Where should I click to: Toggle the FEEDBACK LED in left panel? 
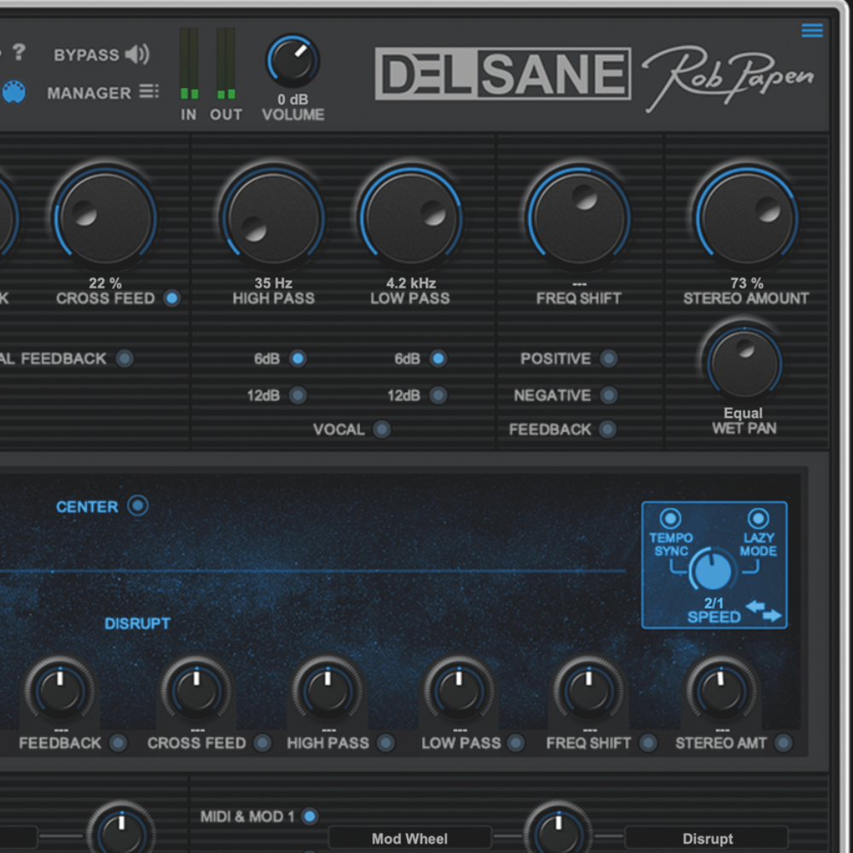[125, 358]
